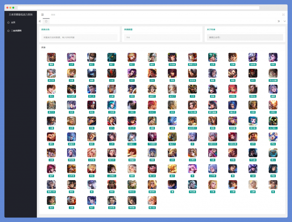292x222 pixels.
Task: Select the 蔡文姬 hero portrait
Action: pyautogui.click(x=253, y=121)
